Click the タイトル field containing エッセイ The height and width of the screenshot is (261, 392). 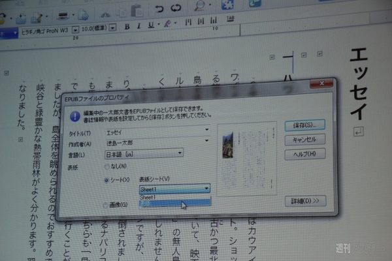point(157,132)
